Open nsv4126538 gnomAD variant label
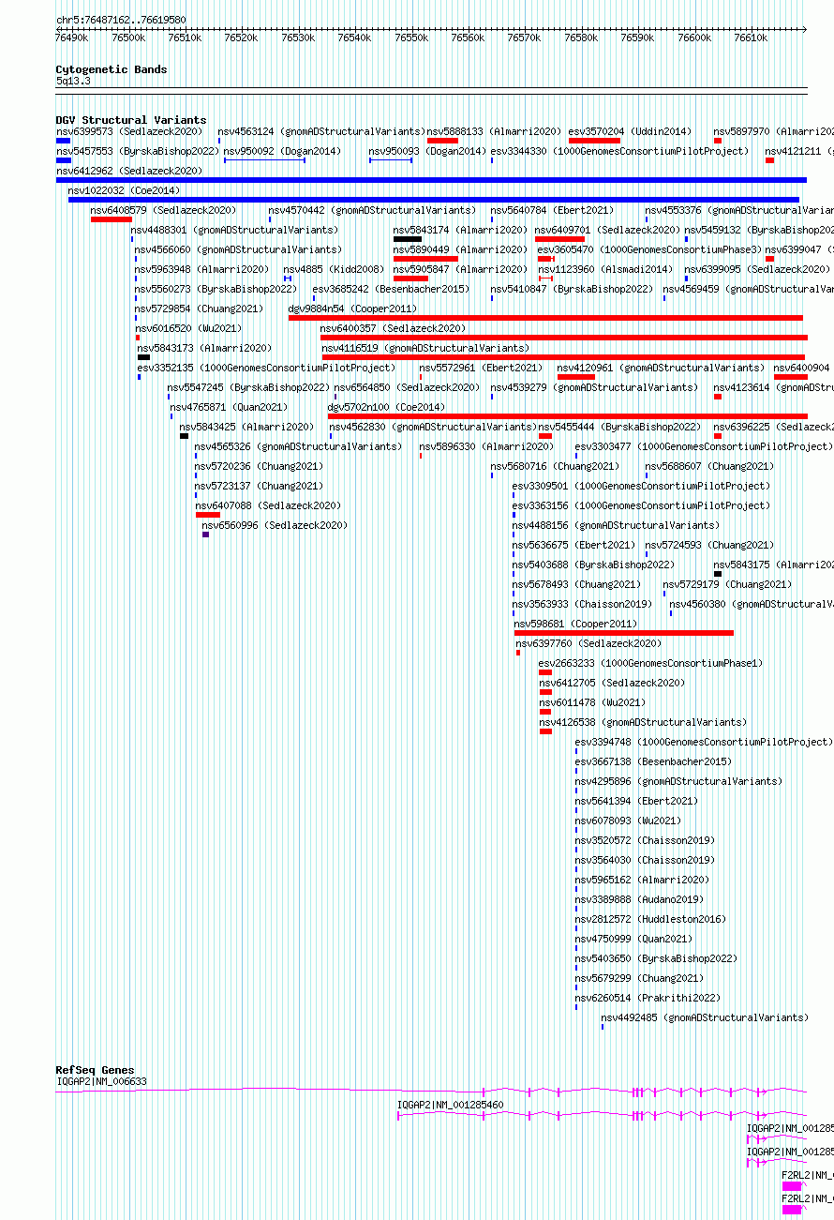This screenshot has width=834, height=1220. [643, 723]
